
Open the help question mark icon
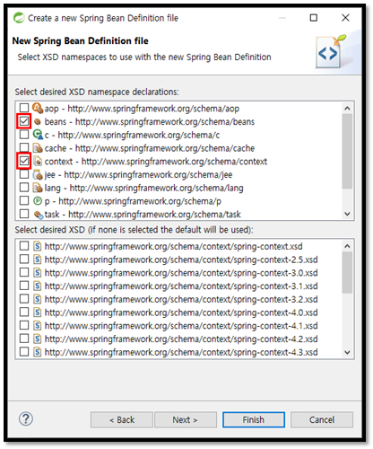(x=26, y=418)
